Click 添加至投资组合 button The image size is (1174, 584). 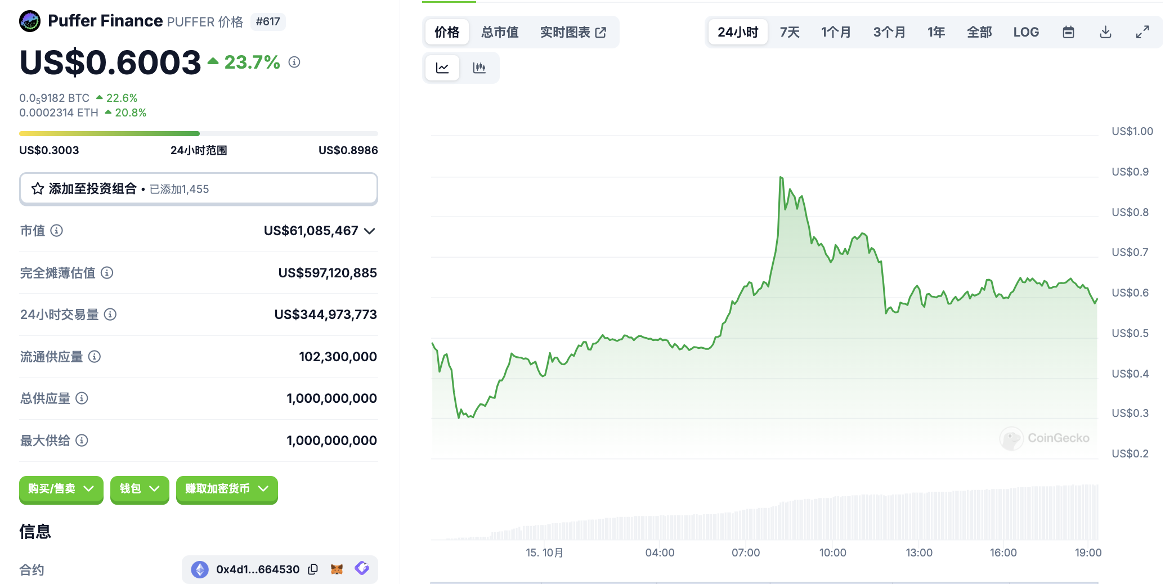pyautogui.click(x=199, y=189)
